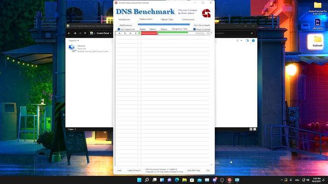Click the red GRC logo in DNS Benchmark
The image size is (328, 184).
206,13
